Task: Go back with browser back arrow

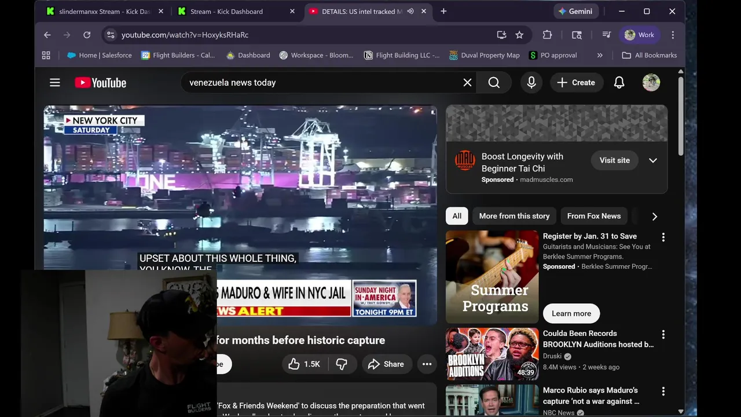Action: [x=47, y=35]
